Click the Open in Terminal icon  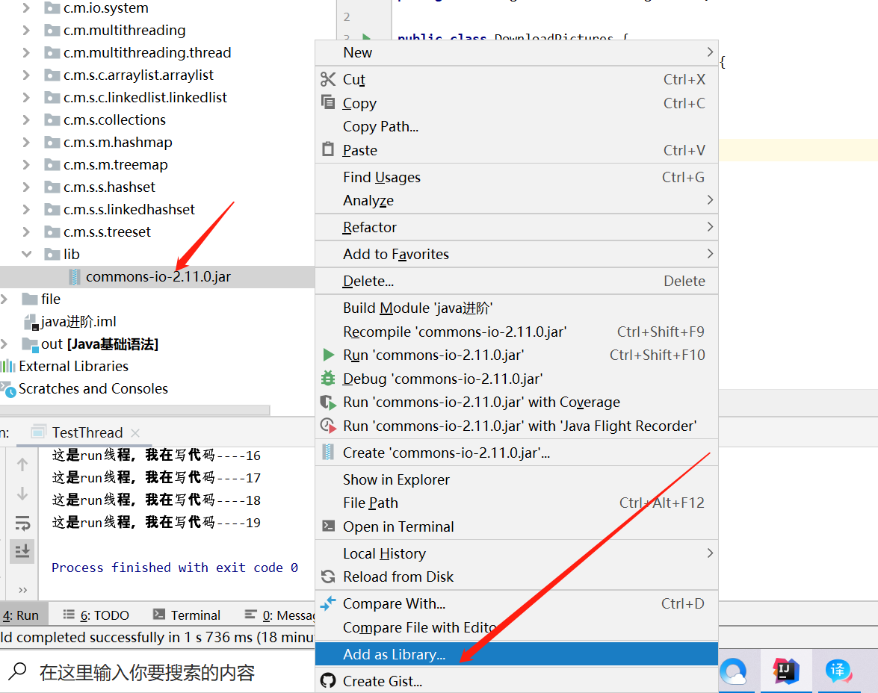point(328,526)
